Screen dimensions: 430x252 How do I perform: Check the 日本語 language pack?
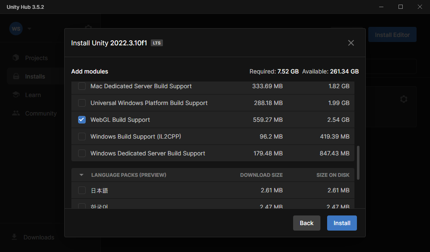point(82,190)
